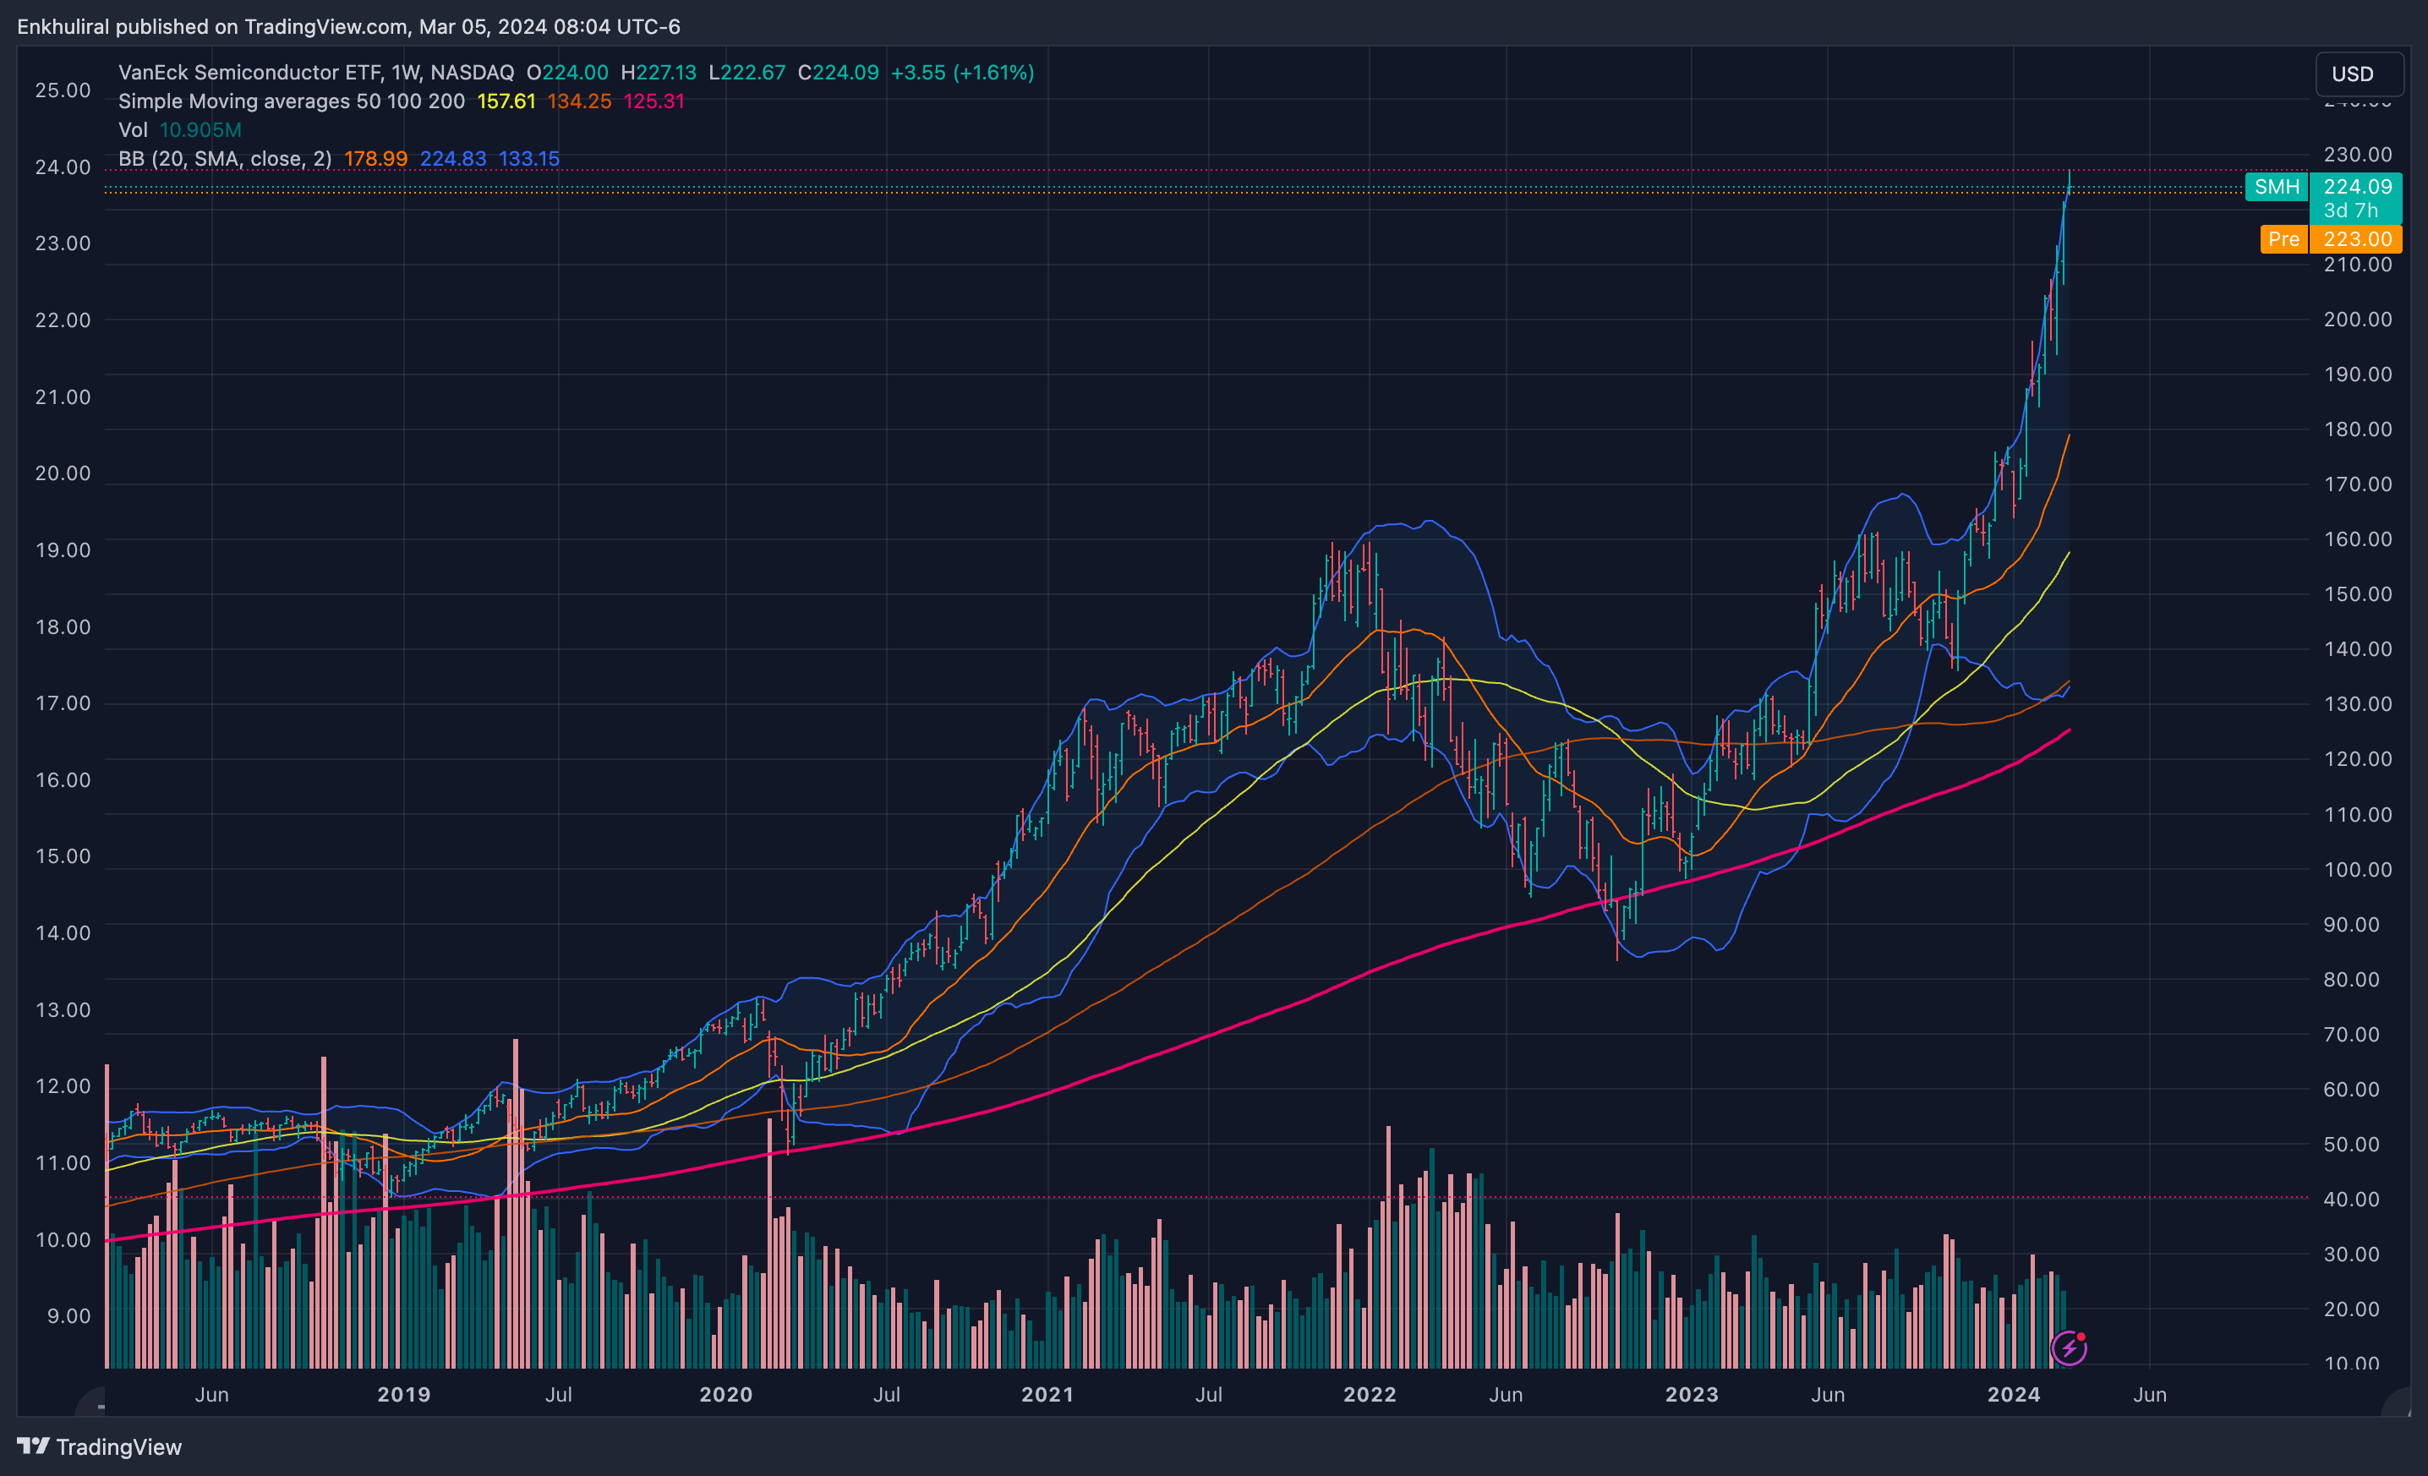Image resolution: width=2428 pixels, height=1476 pixels.
Task: Expand the Simple Moving averages 50 100 200 legend
Action: pyautogui.click(x=291, y=101)
